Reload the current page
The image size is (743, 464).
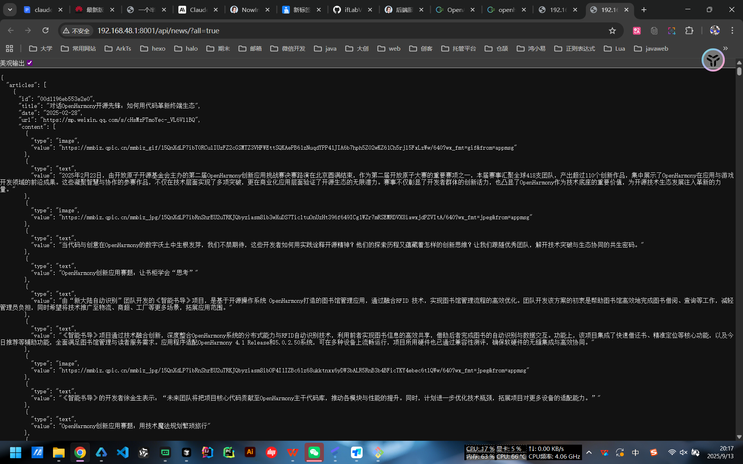click(45, 31)
